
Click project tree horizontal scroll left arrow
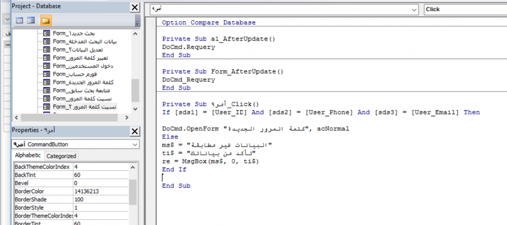click(x=16, y=117)
